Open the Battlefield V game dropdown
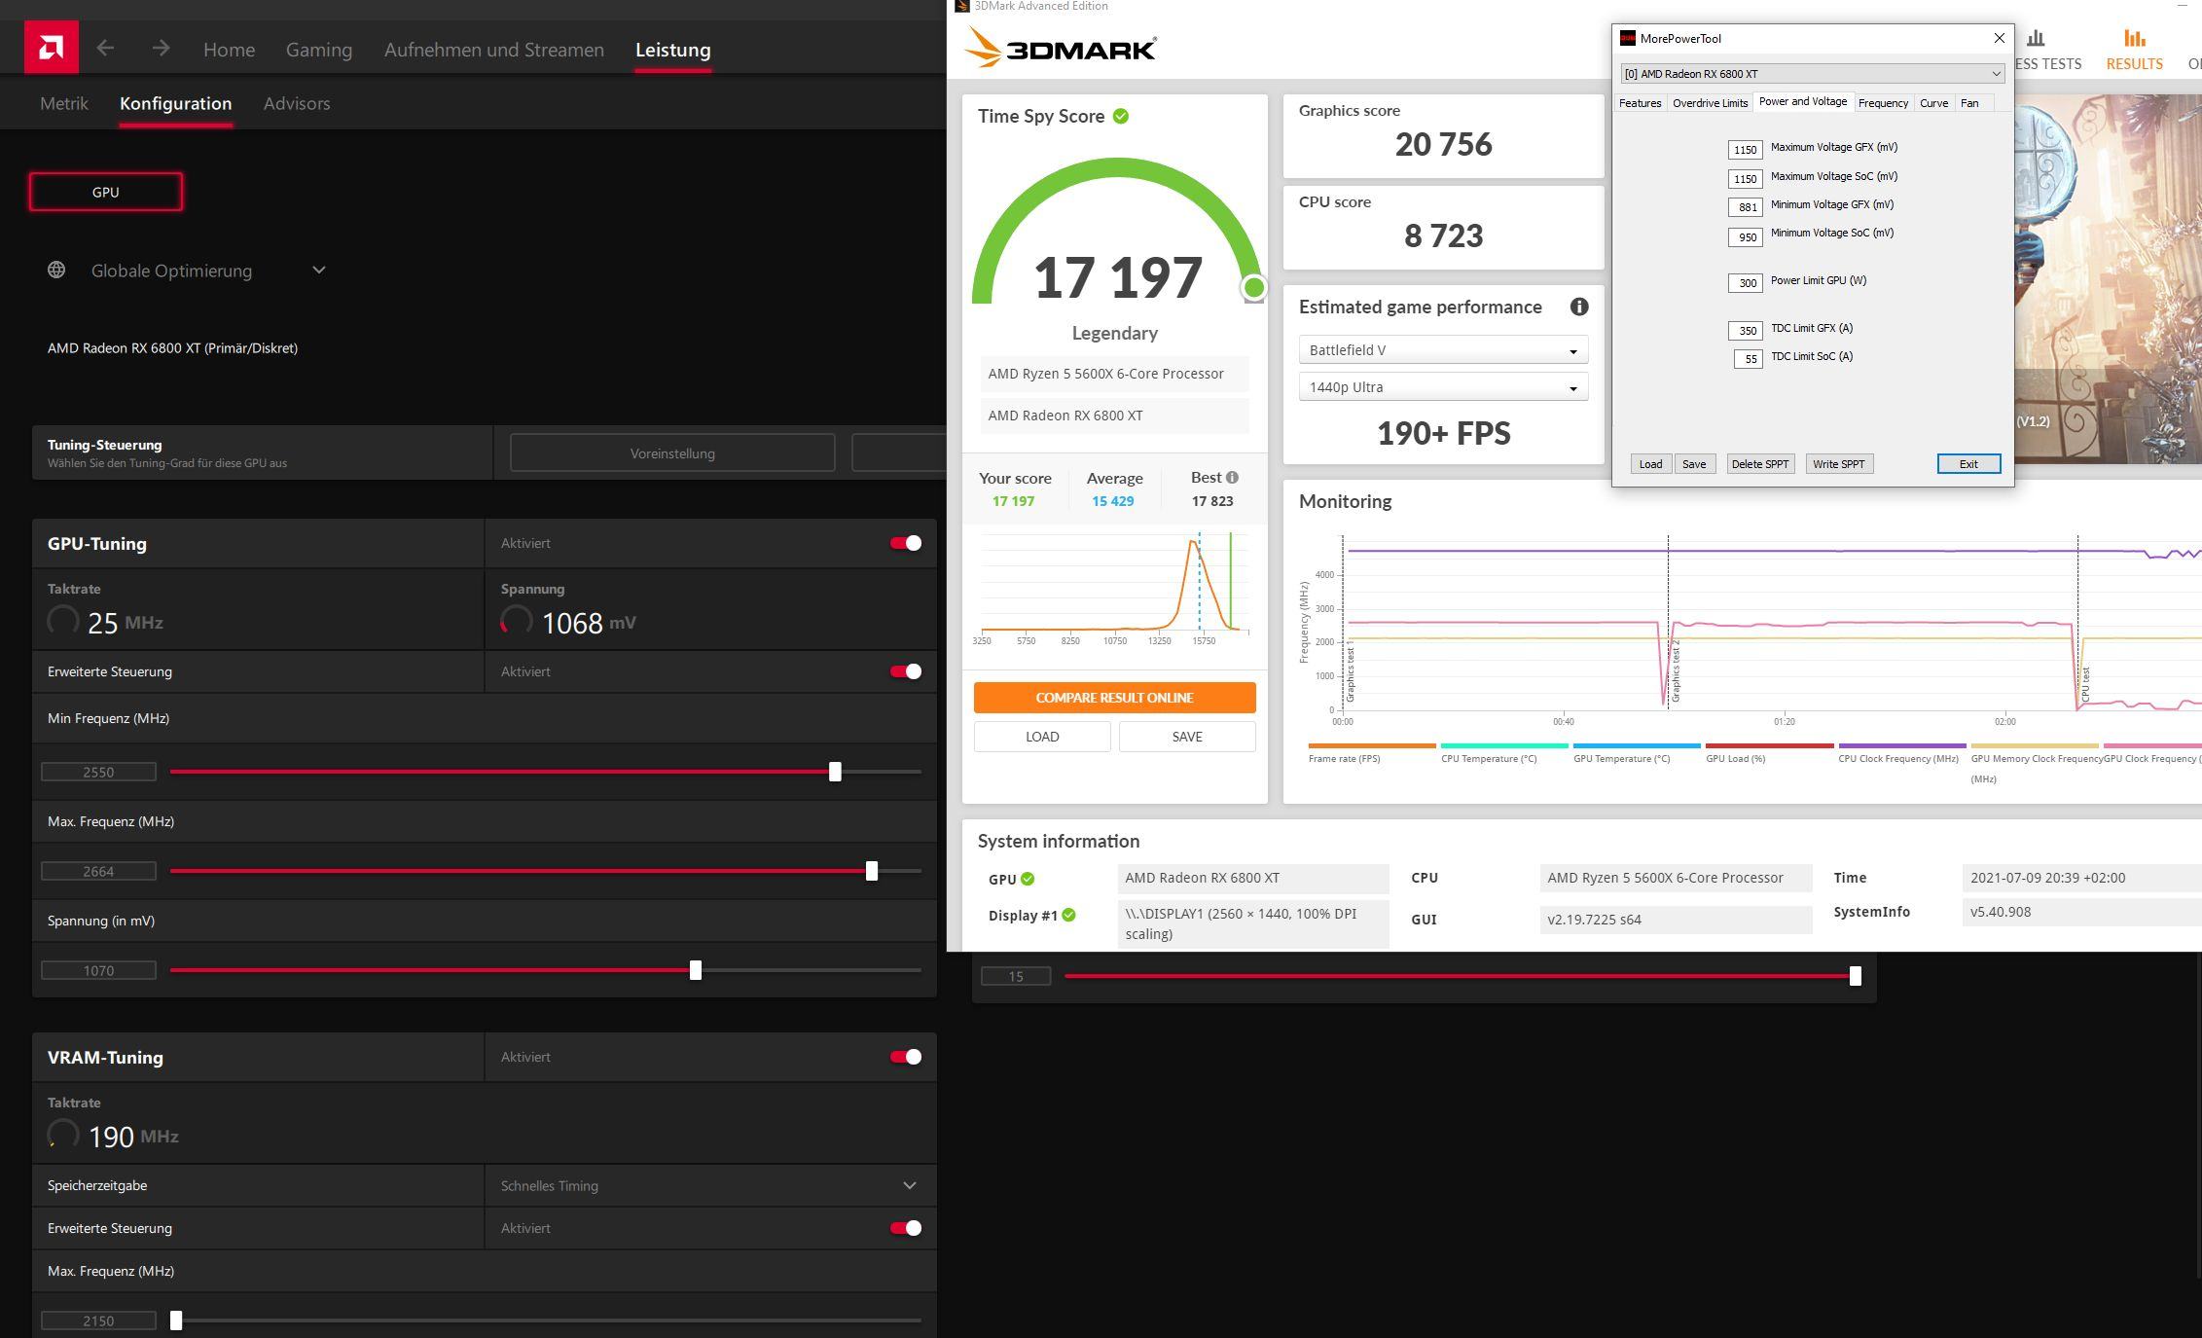 1443,350
